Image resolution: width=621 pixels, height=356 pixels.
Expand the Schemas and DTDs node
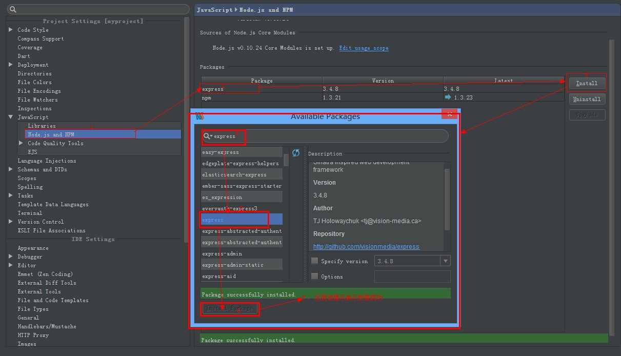(11, 169)
